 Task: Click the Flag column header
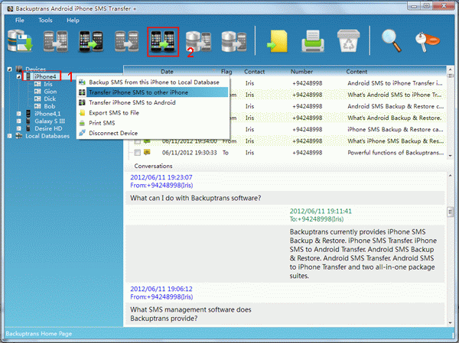[x=226, y=72]
